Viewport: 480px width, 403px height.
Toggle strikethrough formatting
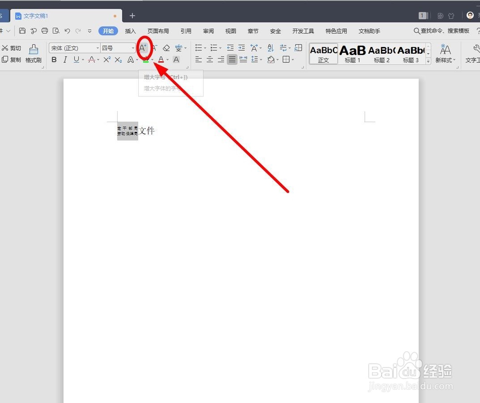pyautogui.click(x=92, y=59)
